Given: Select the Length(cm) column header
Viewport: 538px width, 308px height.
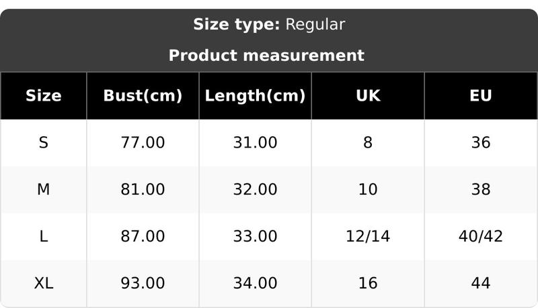Looking at the screenshot, I should point(255,96).
